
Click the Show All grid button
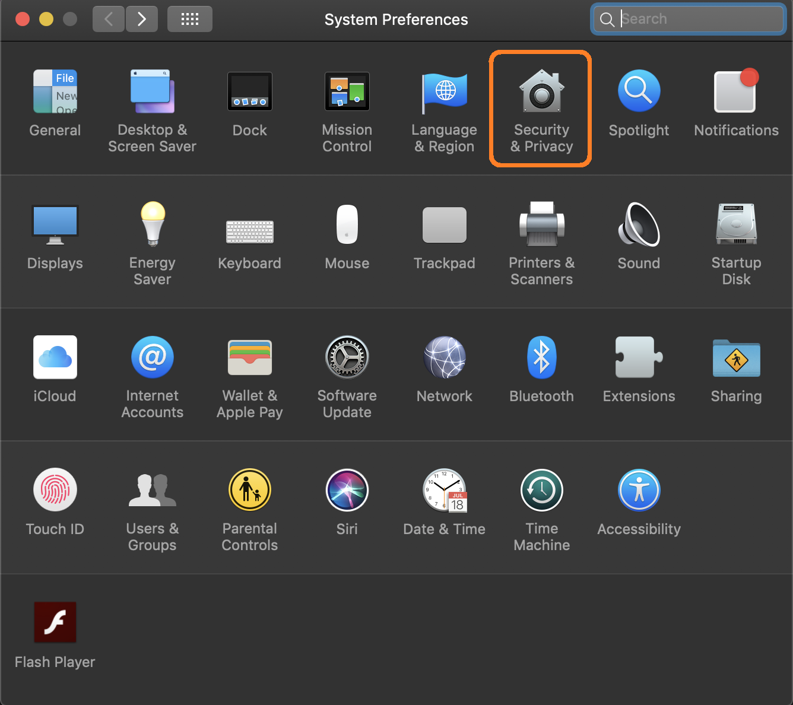click(x=190, y=19)
